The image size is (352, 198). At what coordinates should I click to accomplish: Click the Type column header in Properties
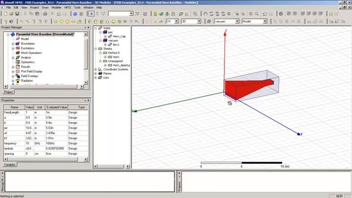coord(78,107)
